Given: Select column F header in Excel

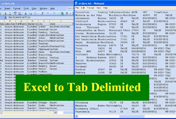Looking at the screenshot, I should tap(10, 21).
